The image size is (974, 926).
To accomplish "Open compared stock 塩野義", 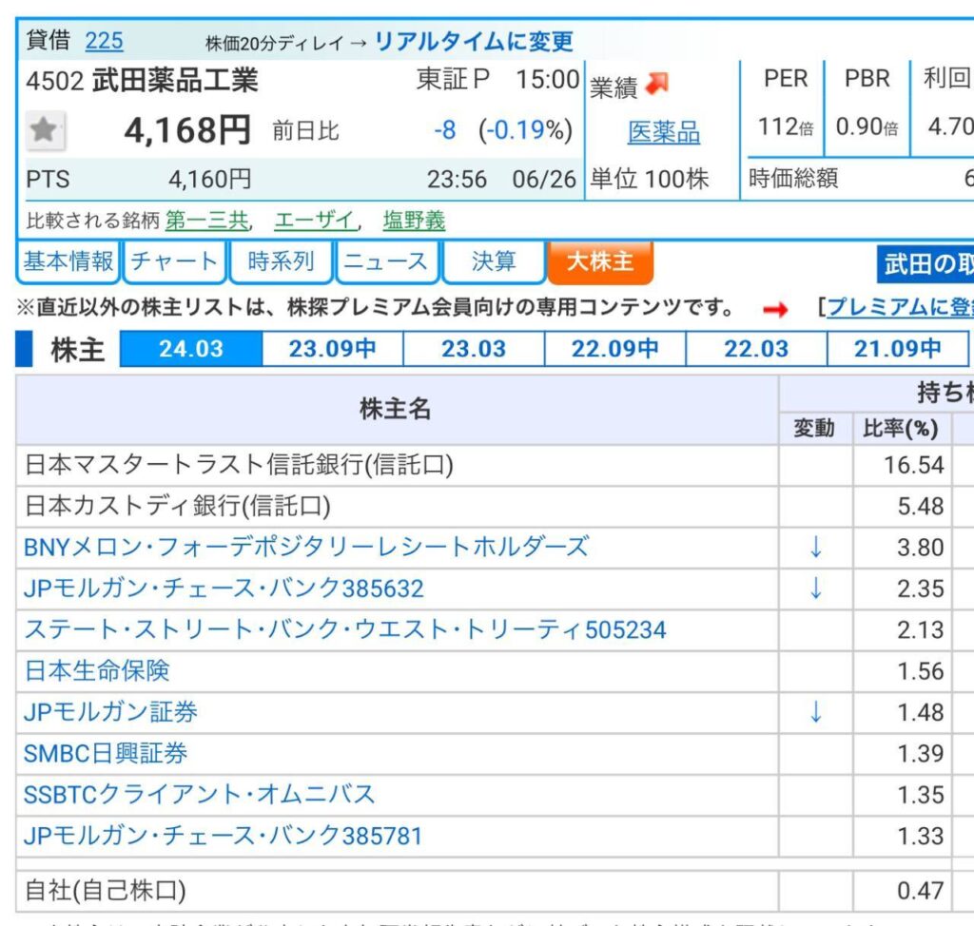I will (x=414, y=221).
